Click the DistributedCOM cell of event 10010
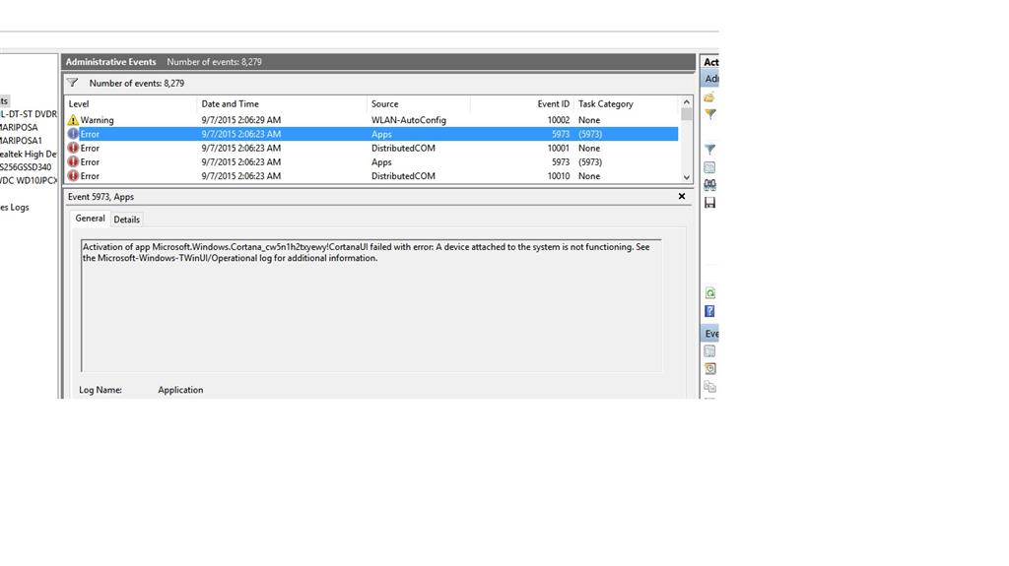Screen dimensions: 1009x566 click(x=403, y=175)
